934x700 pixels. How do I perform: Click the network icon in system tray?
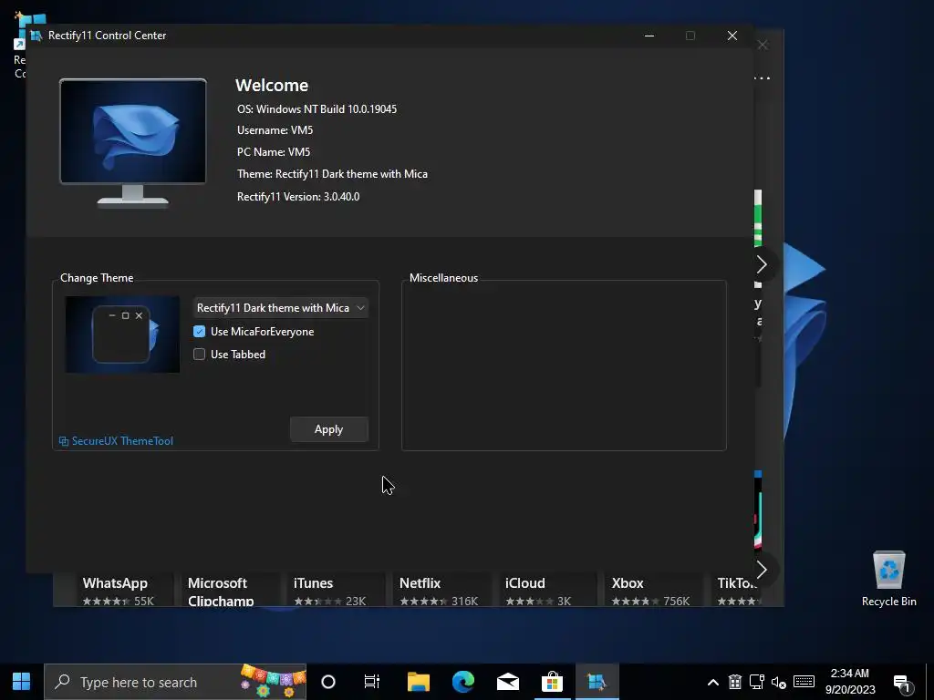[757, 682]
